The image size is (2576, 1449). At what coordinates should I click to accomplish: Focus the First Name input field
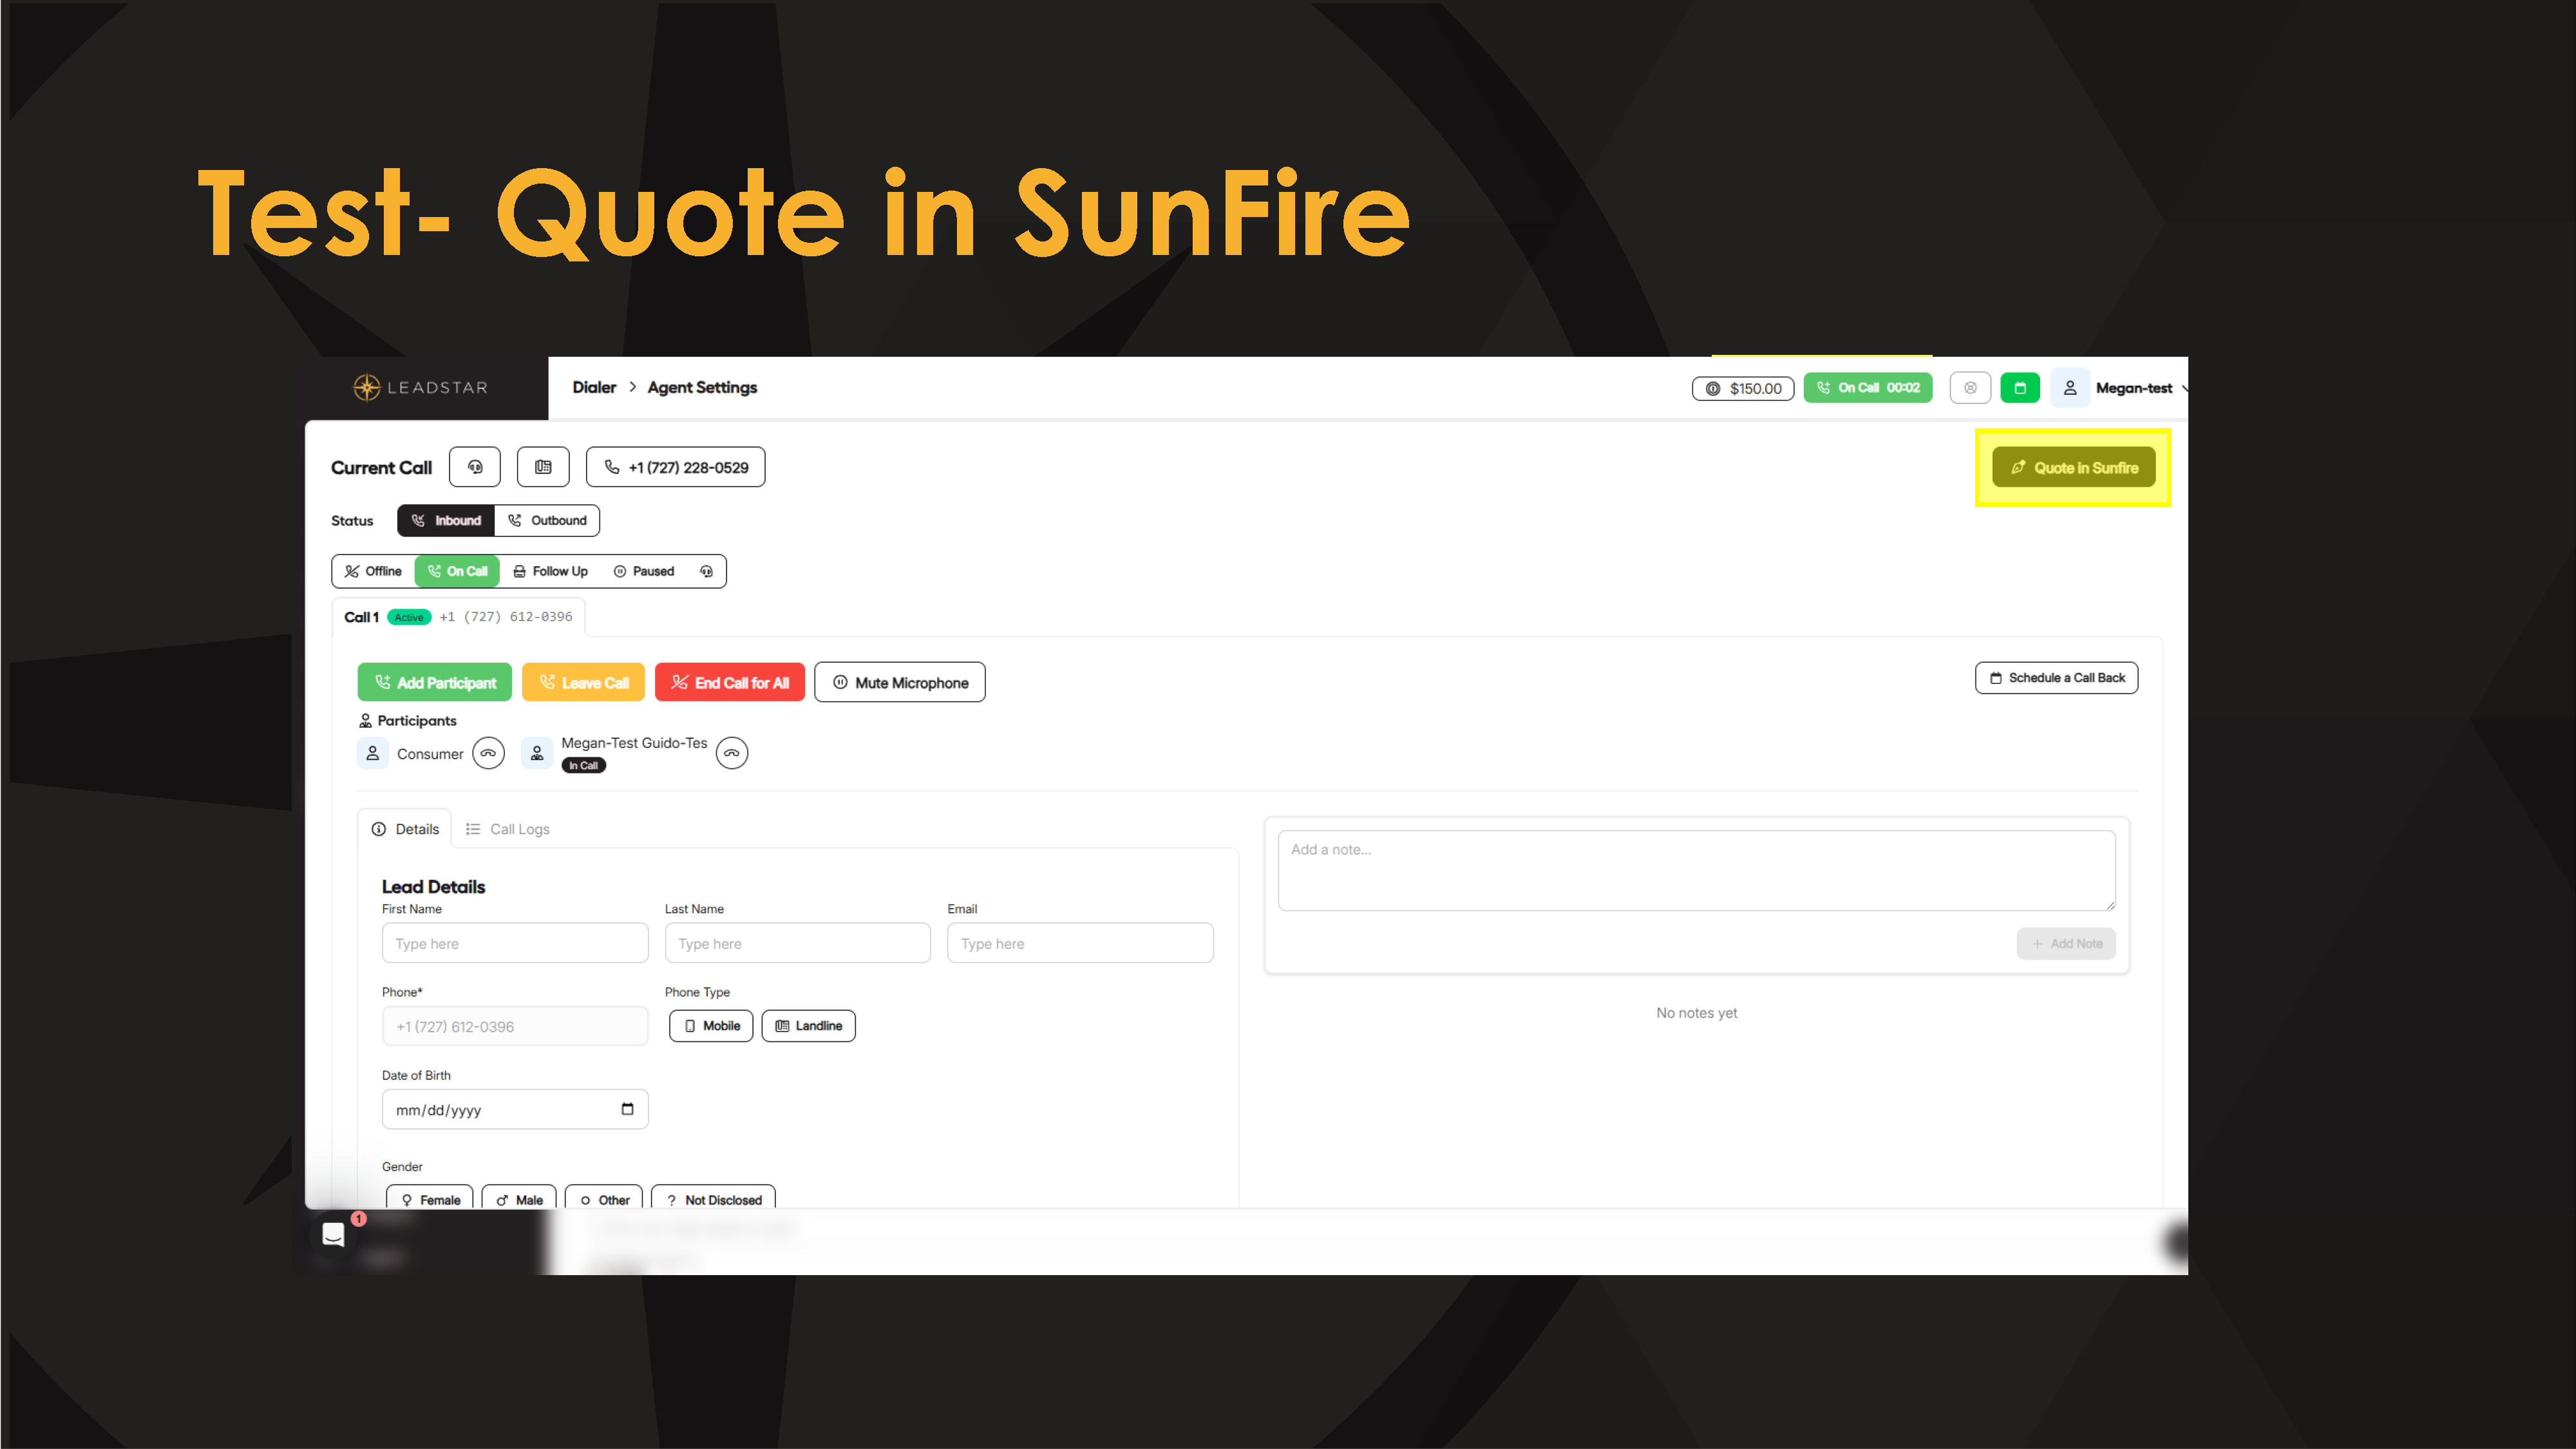coord(515,943)
